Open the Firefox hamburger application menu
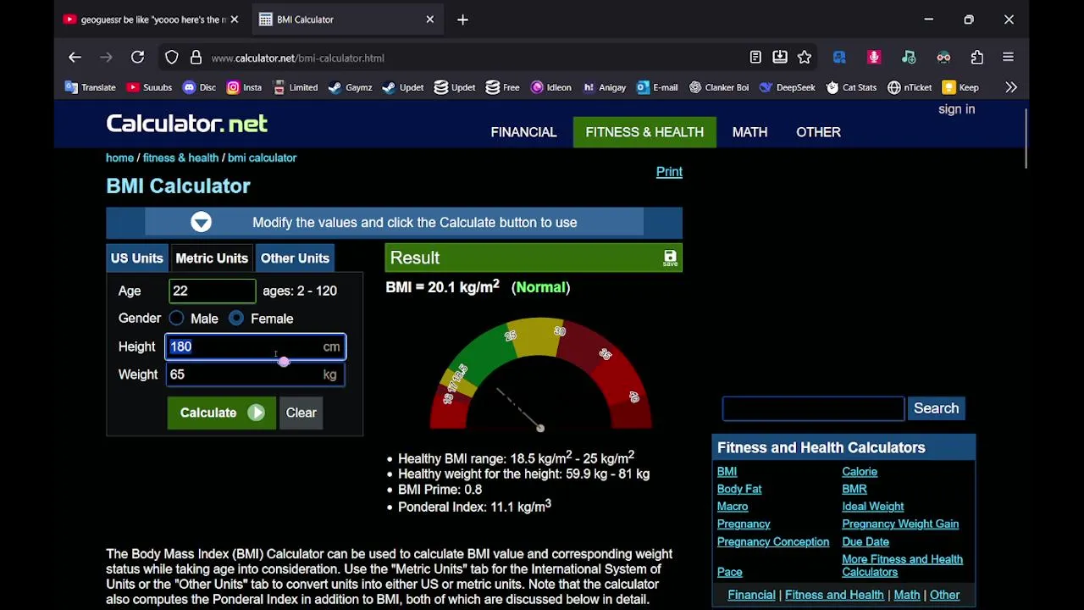1084x610 pixels. pos(1008,58)
